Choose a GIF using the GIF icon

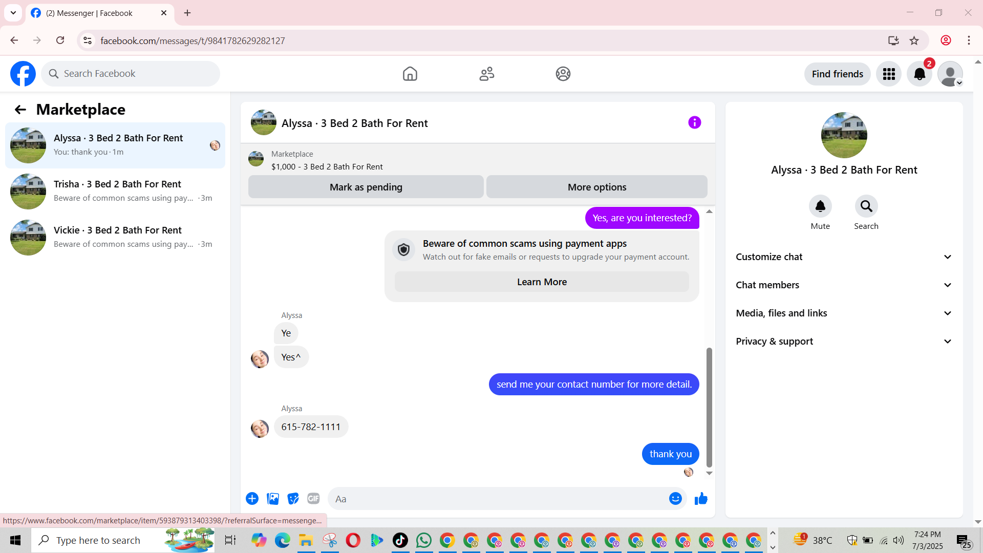pyautogui.click(x=313, y=499)
